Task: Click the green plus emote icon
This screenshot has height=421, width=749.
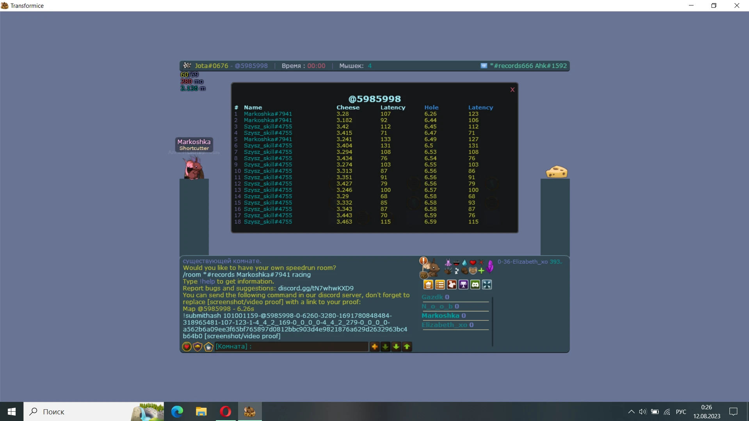Action: pos(481,271)
